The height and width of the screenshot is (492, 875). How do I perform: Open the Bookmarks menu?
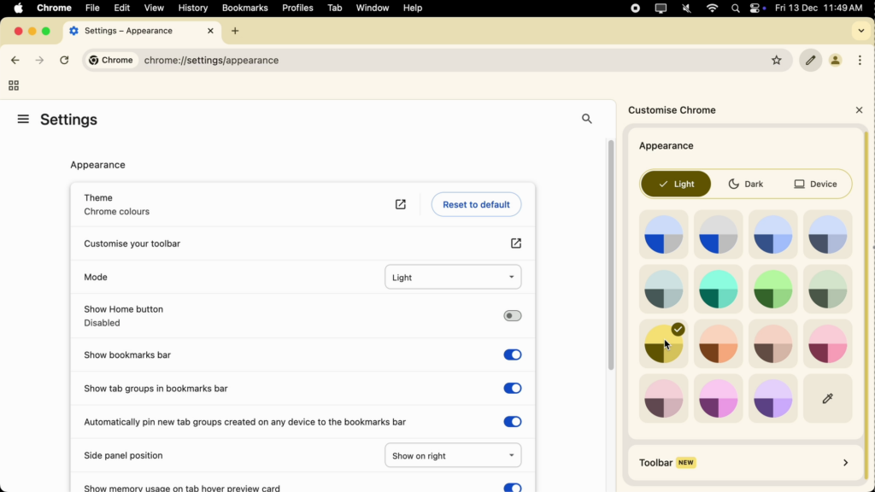click(245, 8)
